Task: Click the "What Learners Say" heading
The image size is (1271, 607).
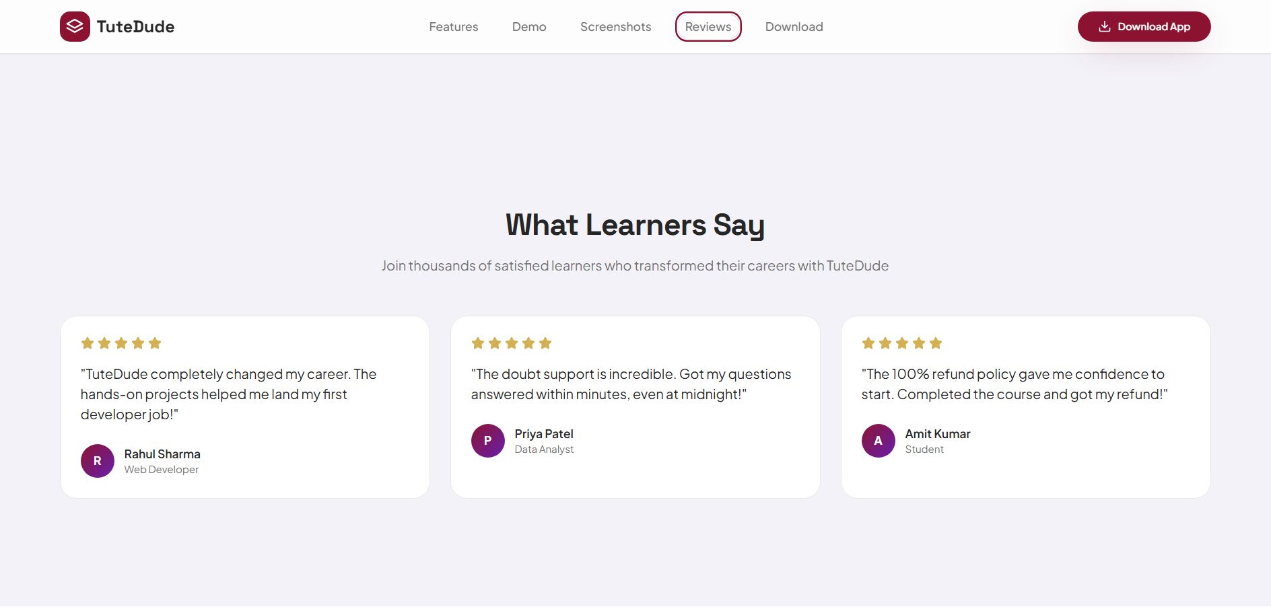Action: (635, 225)
